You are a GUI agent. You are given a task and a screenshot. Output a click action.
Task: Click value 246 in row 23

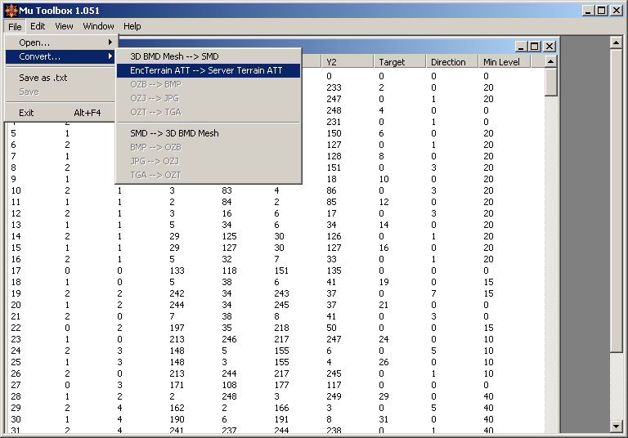click(x=229, y=339)
